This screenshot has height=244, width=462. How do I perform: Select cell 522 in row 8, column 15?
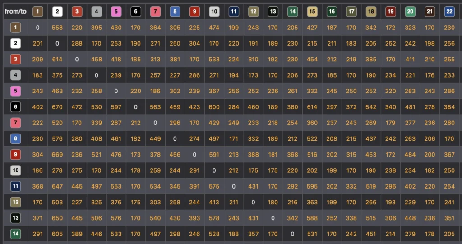pos(312,138)
